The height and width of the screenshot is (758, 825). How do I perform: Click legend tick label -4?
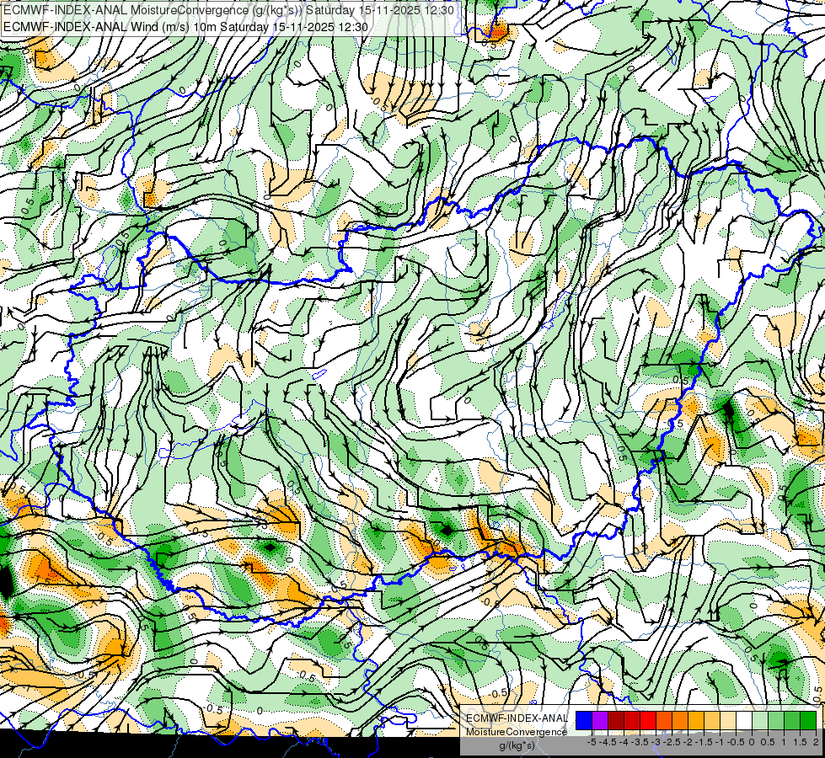(624, 742)
